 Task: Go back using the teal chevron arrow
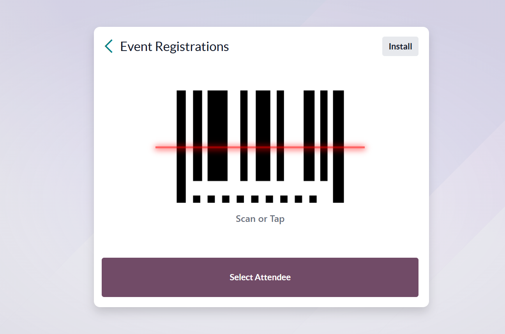click(x=109, y=46)
